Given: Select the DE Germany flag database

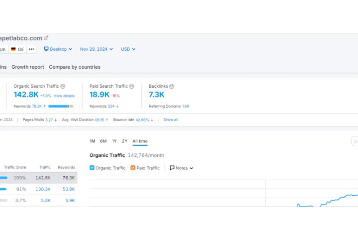Looking at the screenshot, I should [x=17, y=49].
